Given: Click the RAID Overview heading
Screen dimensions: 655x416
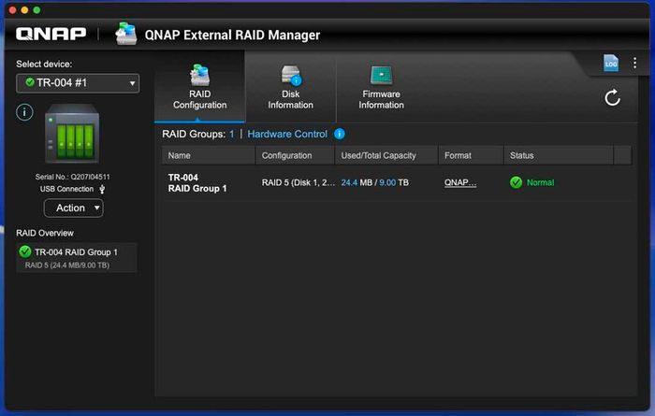Looking at the screenshot, I should 45,233.
